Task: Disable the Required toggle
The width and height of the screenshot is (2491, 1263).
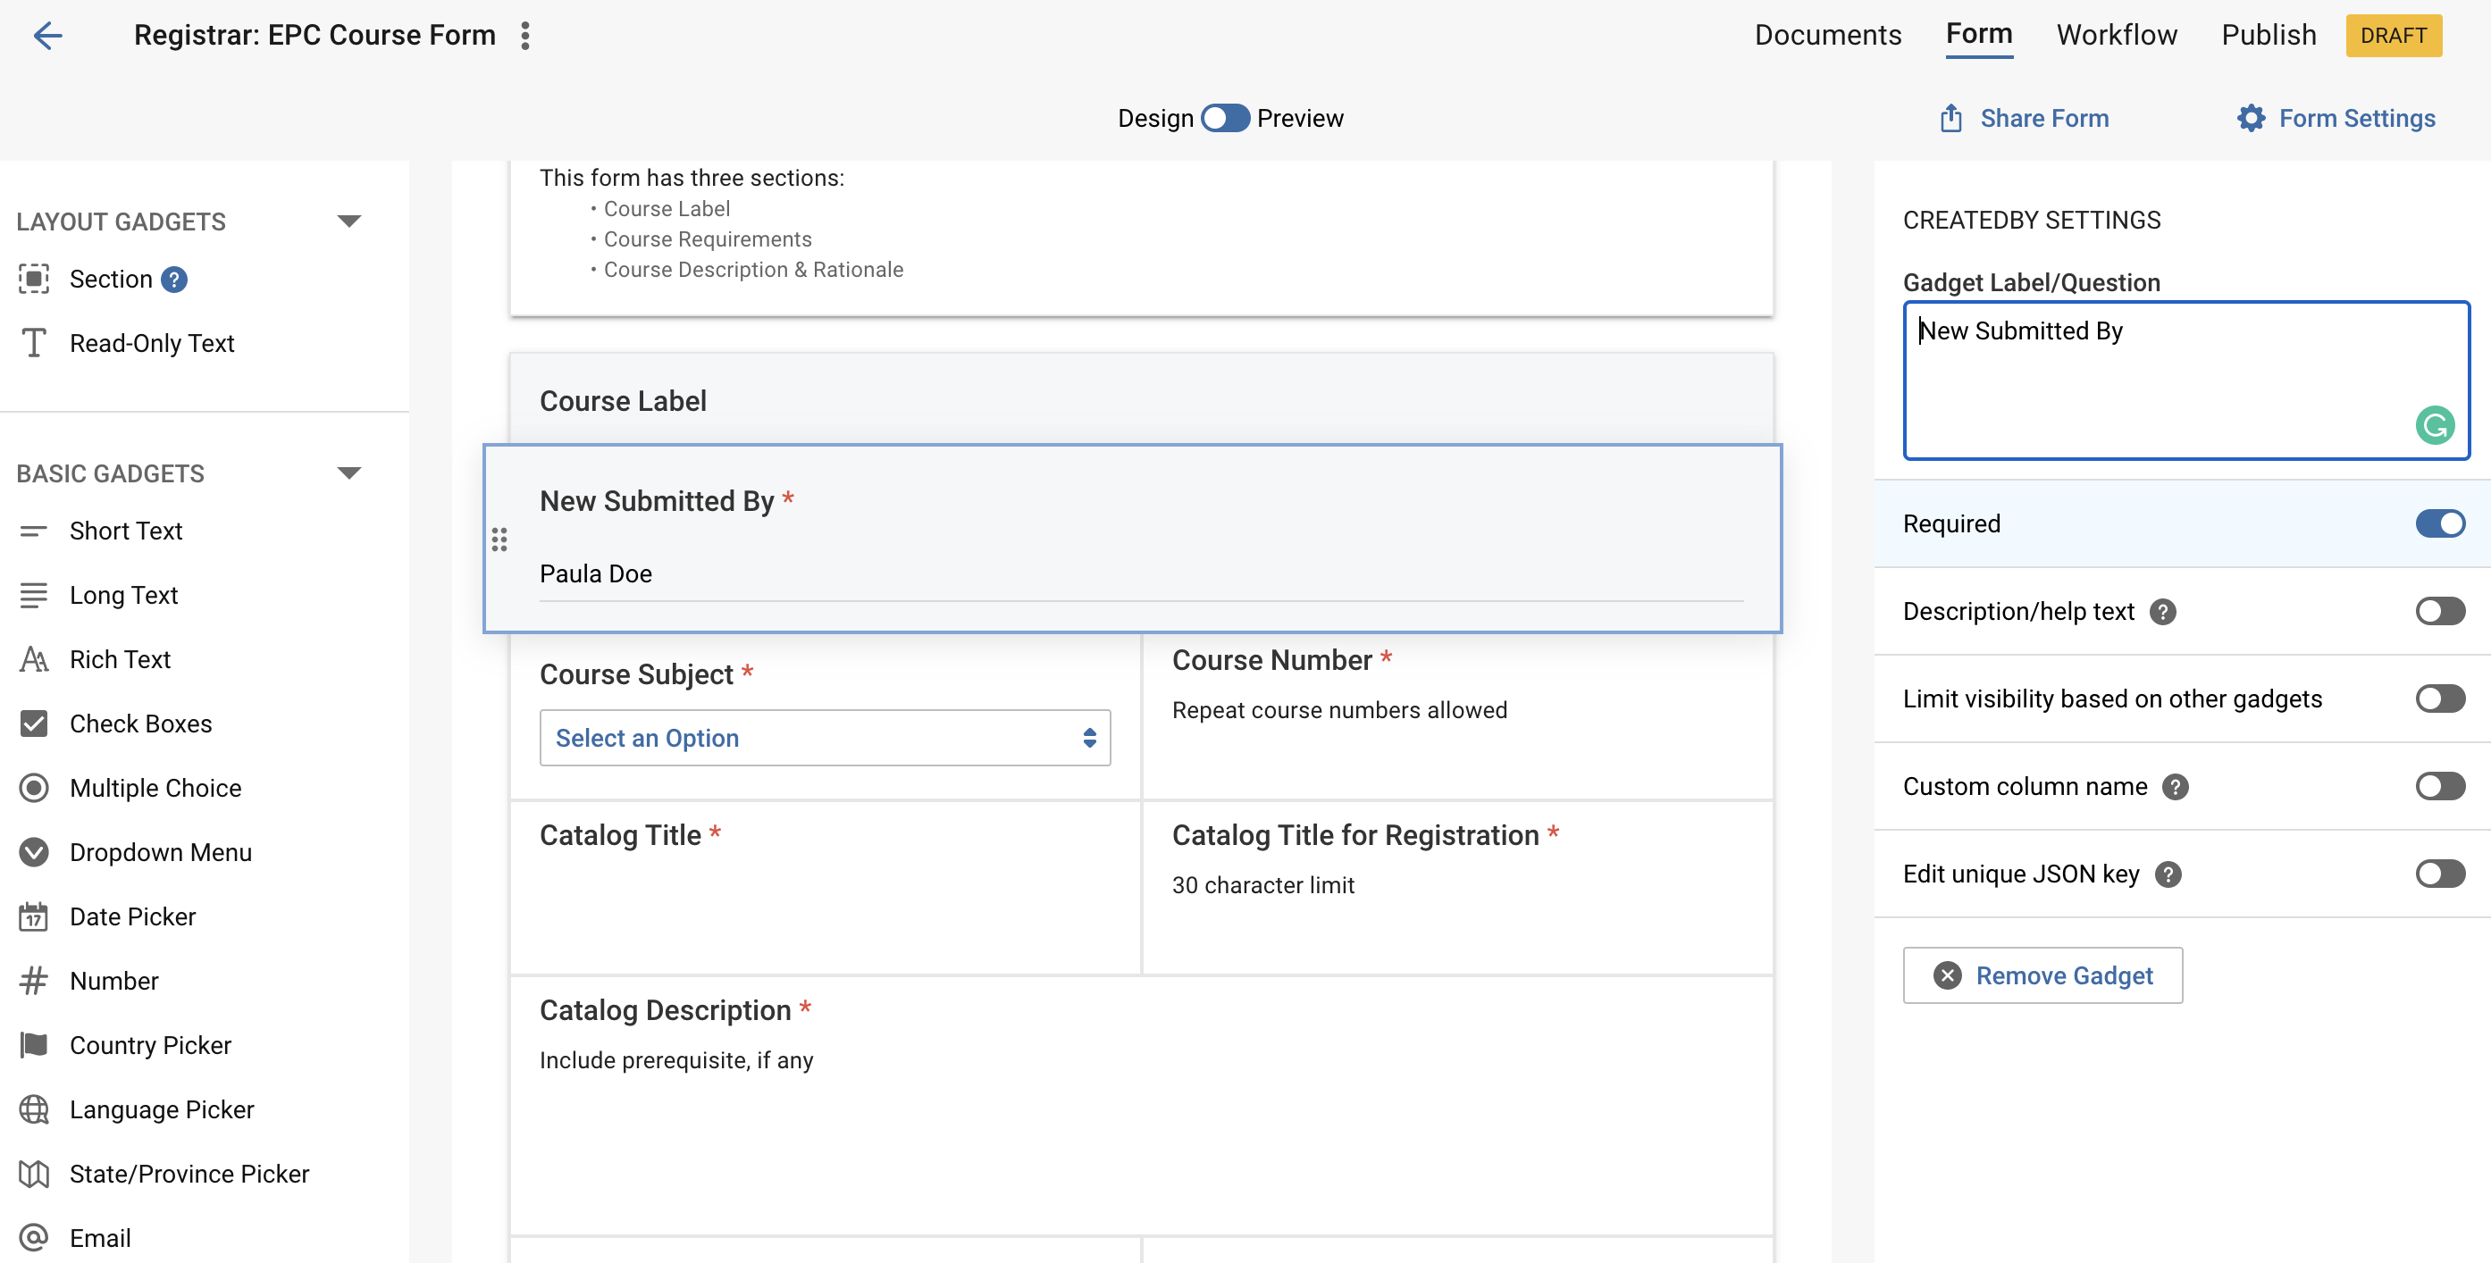Action: pos(2439,523)
